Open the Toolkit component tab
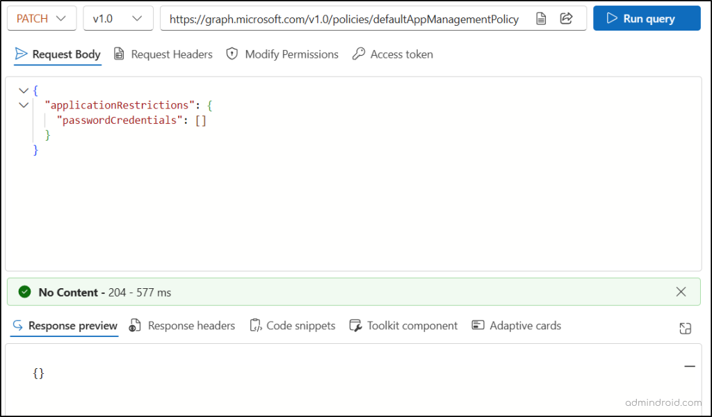 point(403,326)
